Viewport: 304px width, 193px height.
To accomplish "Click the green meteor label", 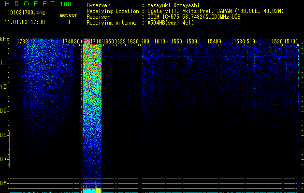I will pyautogui.click(x=69, y=15).
